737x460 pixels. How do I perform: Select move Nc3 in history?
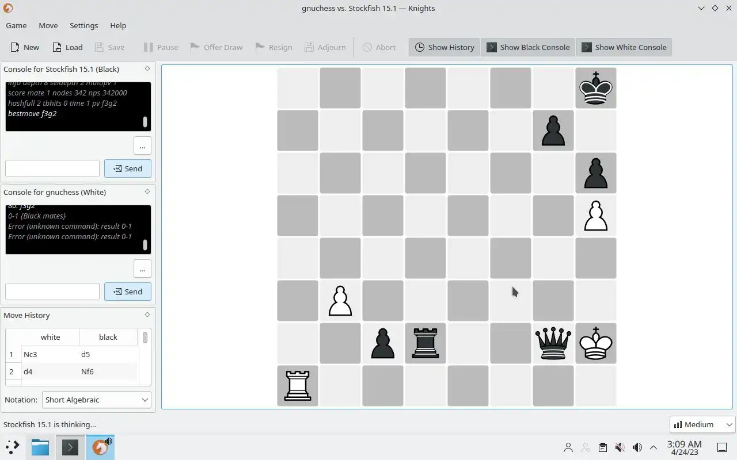[x=50, y=354]
